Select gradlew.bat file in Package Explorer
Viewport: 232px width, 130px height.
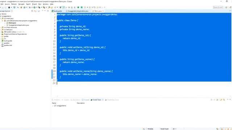[8, 45]
